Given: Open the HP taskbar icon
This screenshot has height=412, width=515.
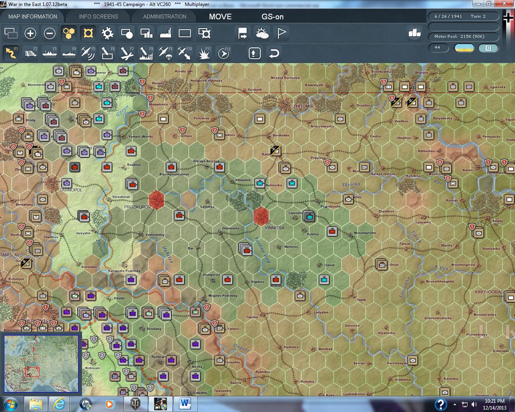Looking at the screenshot, I should [85, 404].
